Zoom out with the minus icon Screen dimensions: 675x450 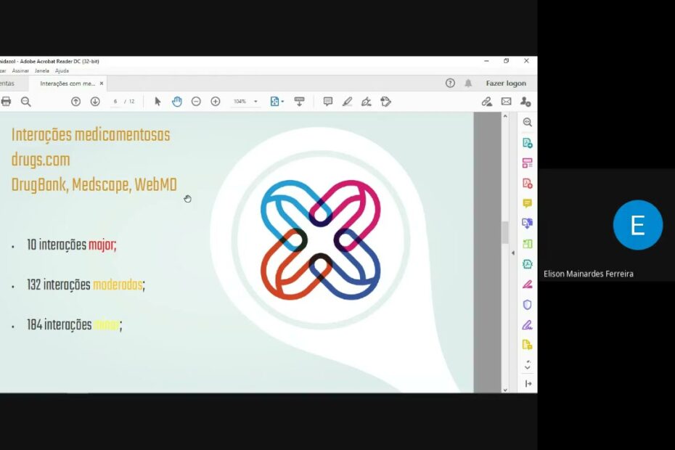[196, 102]
